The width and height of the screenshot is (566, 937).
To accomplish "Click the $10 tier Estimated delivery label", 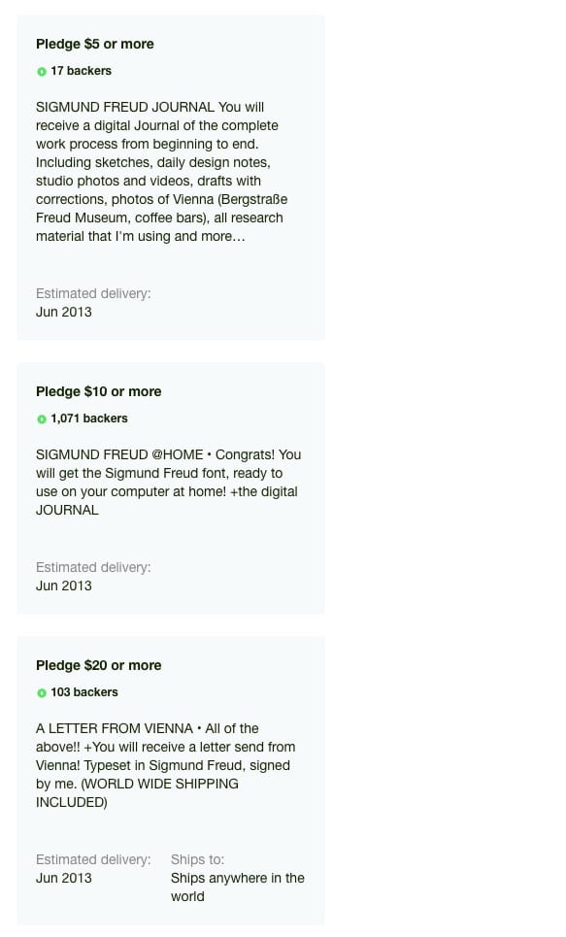I will [93, 567].
